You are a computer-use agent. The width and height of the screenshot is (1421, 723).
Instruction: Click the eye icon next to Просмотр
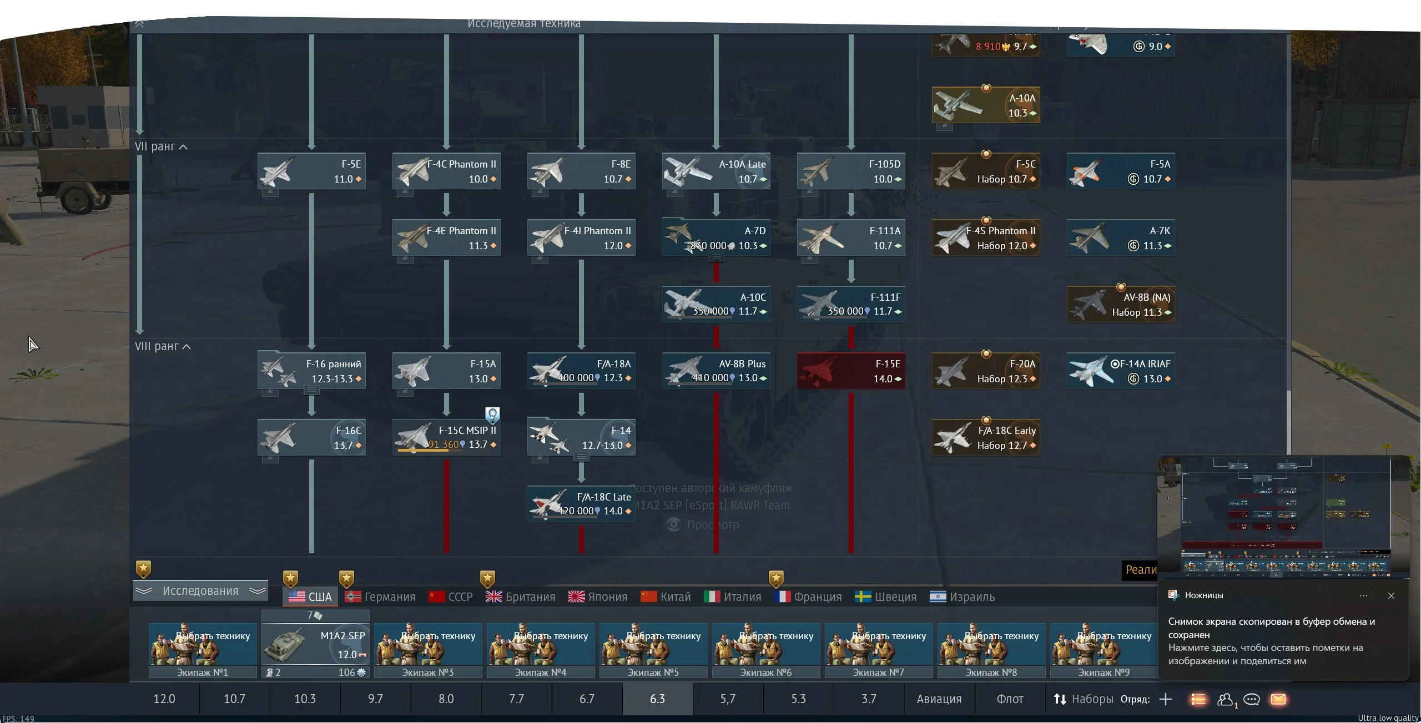(x=673, y=524)
